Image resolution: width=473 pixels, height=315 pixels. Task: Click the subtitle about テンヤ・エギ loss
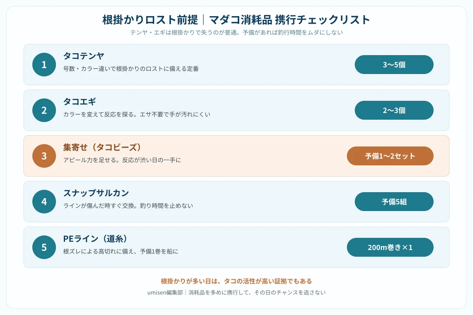coord(236,33)
